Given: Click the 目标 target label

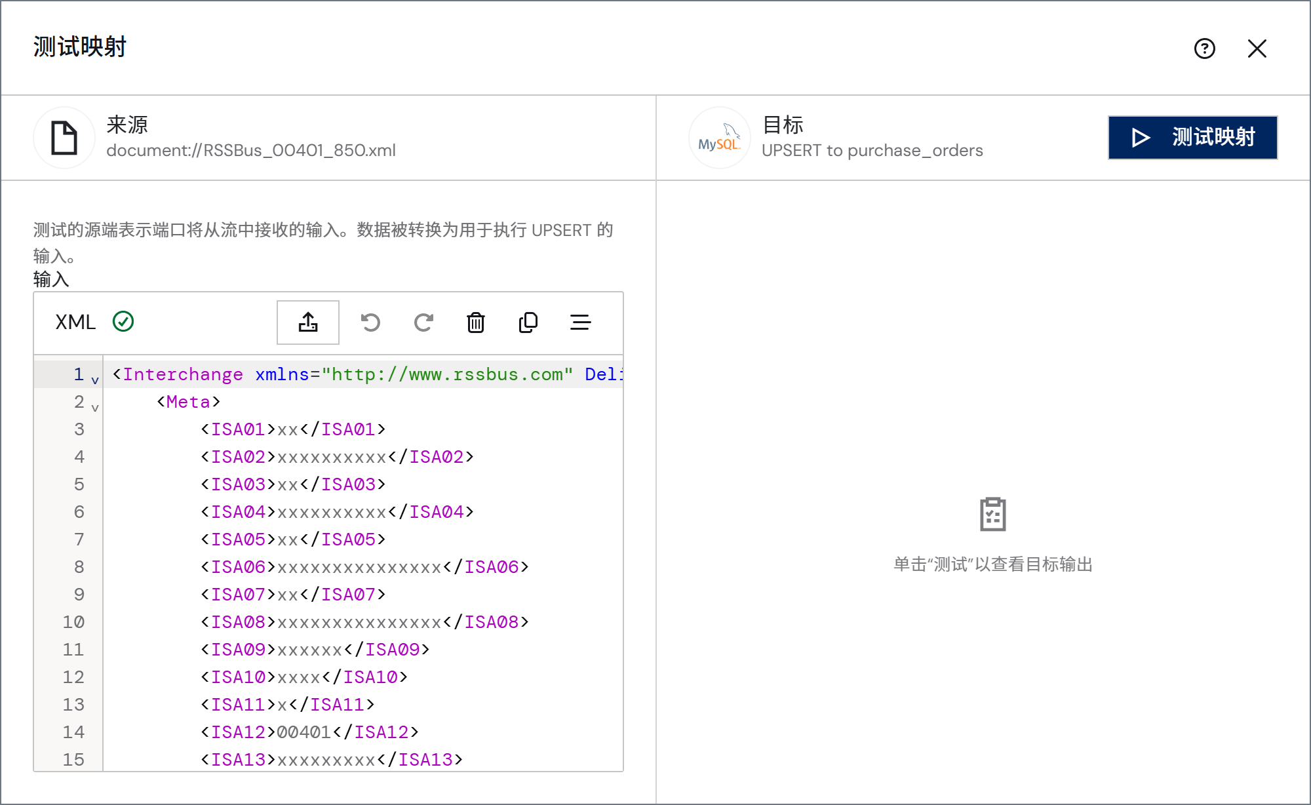Looking at the screenshot, I should 783,125.
